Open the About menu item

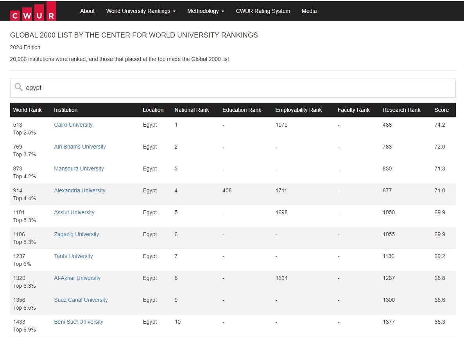coord(87,11)
